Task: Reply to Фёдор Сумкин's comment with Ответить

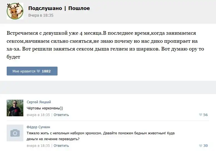Action: (x=61, y=145)
